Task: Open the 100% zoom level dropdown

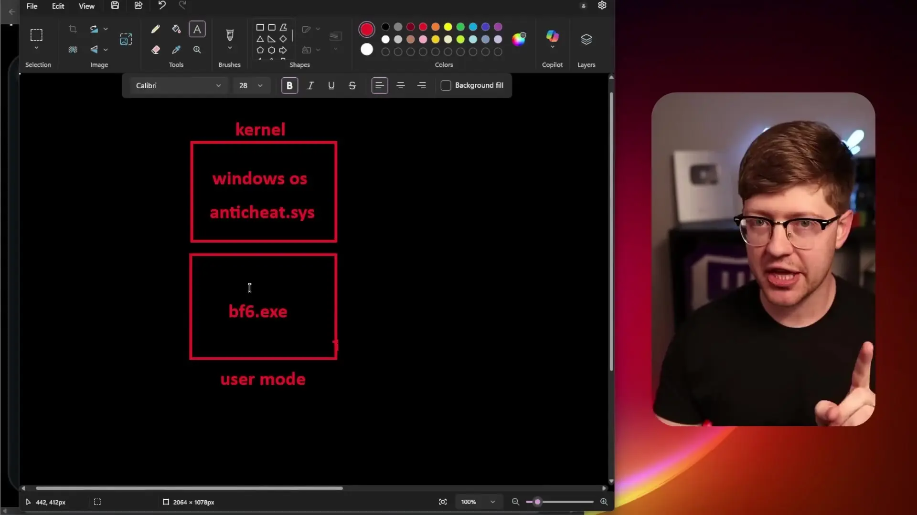Action: 479,502
